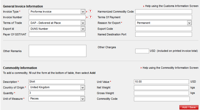Viewport: 200px width, 110px height.
Task: Click the Invoice Number input field
Action: click(x=57, y=17)
